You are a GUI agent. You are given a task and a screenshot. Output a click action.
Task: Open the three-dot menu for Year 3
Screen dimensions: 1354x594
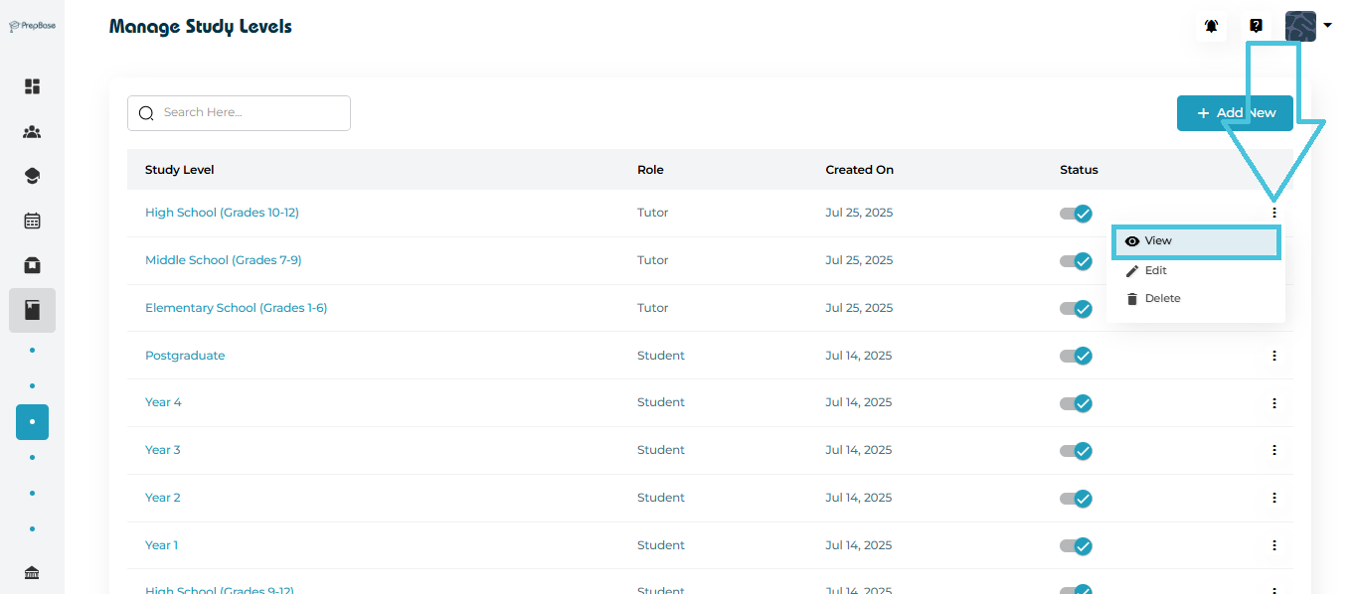click(1273, 450)
